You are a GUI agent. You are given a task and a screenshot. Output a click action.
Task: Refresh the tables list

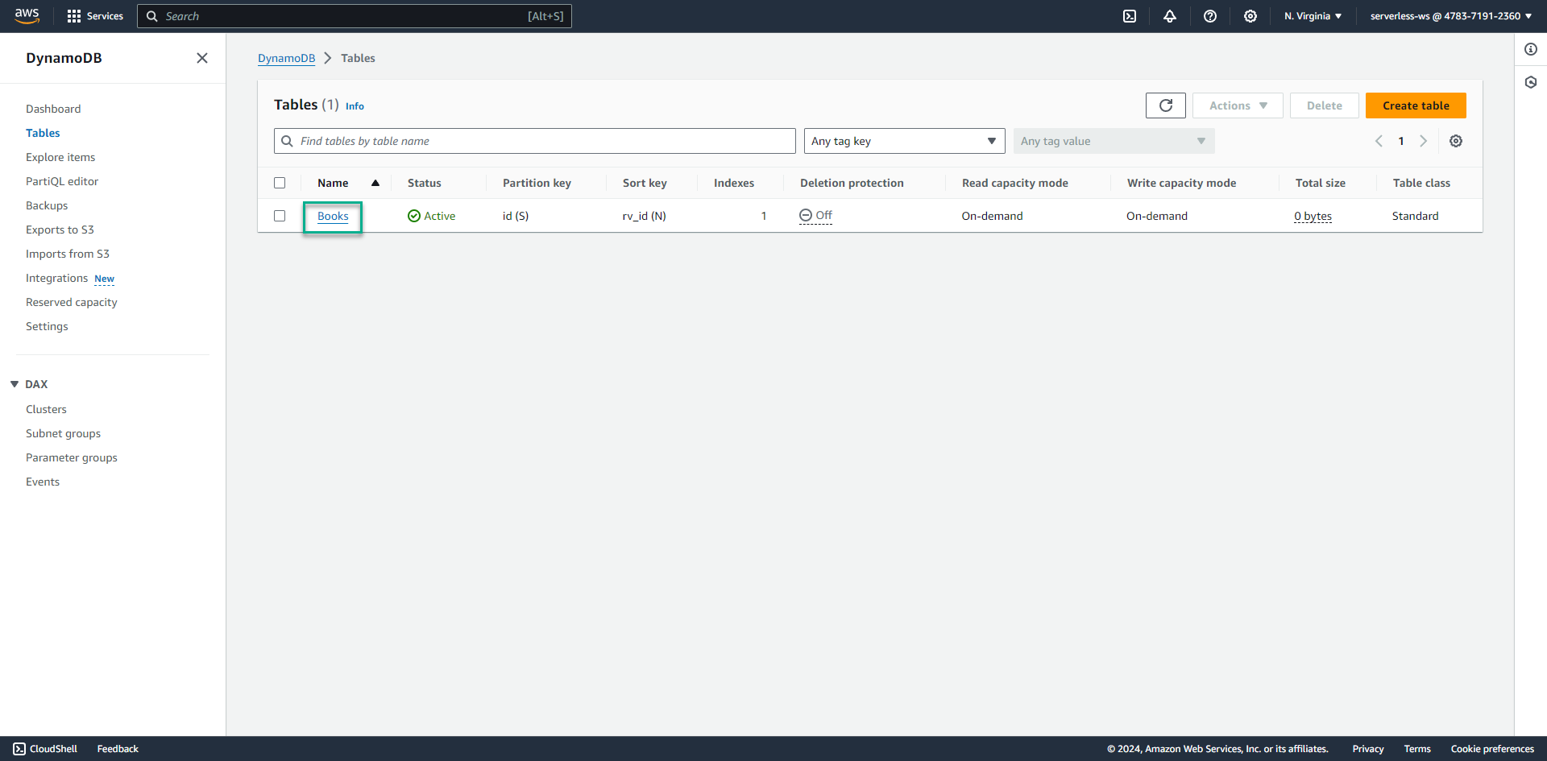(x=1166, y=105)
